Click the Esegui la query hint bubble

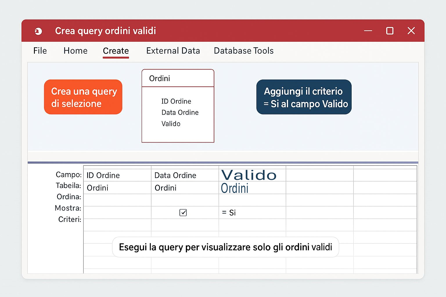(x=225, y=247)
